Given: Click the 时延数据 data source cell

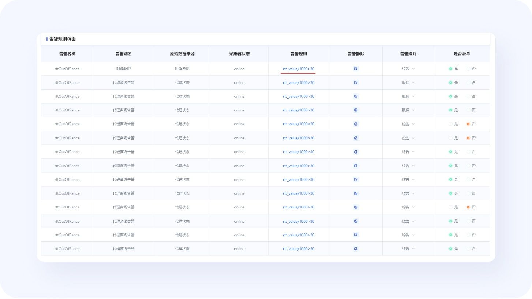Looking at the screenshot, I should click(x=182, y=69).
